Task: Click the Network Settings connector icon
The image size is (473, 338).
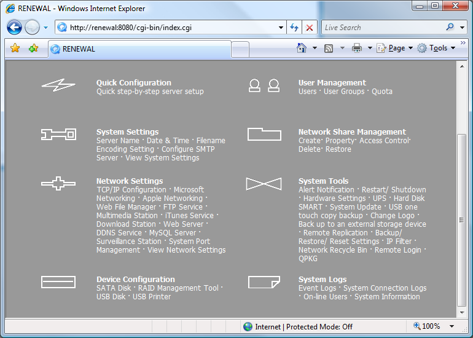Action: click(58, 183)
